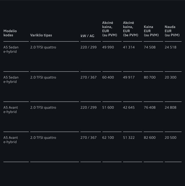
Task: Click the 62 100 promotional price
Action: point(108,138)
